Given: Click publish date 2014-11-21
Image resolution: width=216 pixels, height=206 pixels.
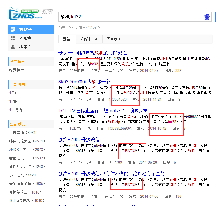Looking at the screenshot, I should (x=152, y=99).
